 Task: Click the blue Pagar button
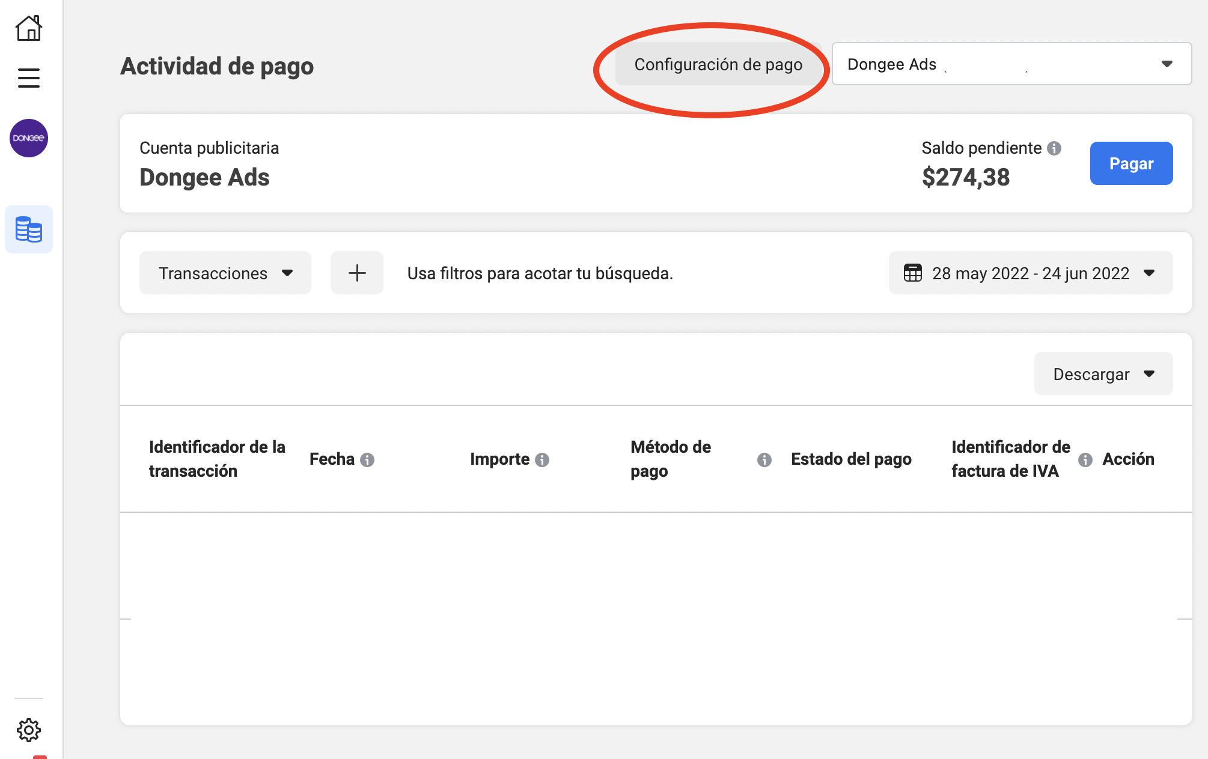(x=1131, y=163)
